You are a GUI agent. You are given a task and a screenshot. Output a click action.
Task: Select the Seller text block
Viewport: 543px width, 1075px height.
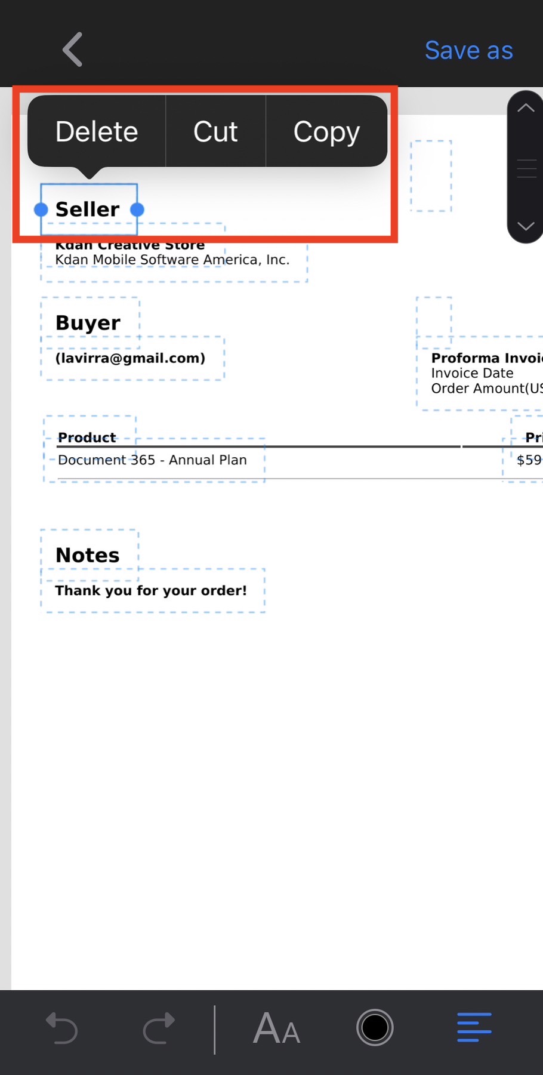[x=88, y=210]
